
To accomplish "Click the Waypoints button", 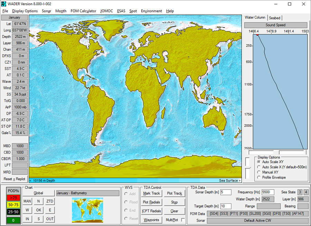I will (x=151, y=220).
